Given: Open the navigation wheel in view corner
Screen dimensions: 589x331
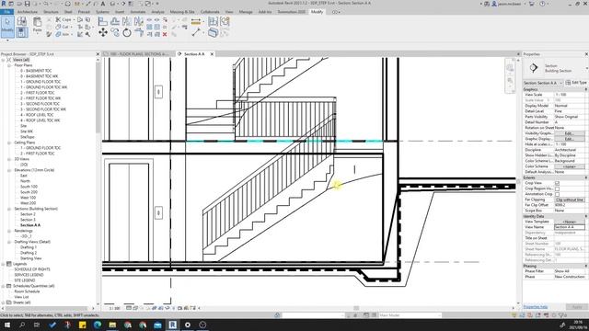Looking at the screenshot, I should pyautogui.click(x=509, y=68).
